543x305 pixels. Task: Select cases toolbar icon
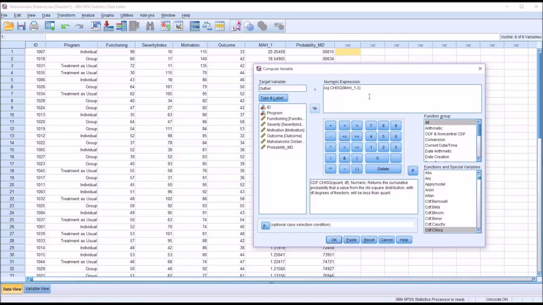pyautogui.click(x=220, y=26)
